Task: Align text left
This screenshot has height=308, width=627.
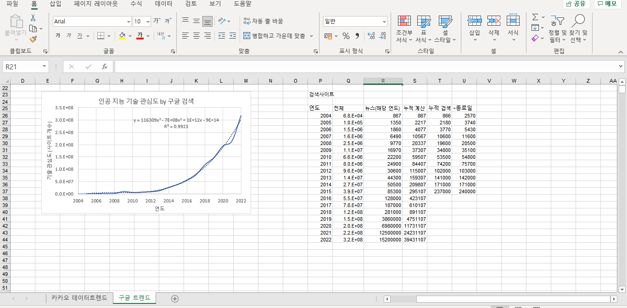Action: point(185,35)
